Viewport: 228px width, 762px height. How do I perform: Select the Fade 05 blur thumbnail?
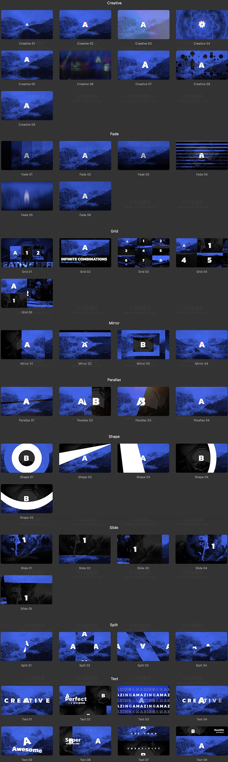[x=27, y=196]
